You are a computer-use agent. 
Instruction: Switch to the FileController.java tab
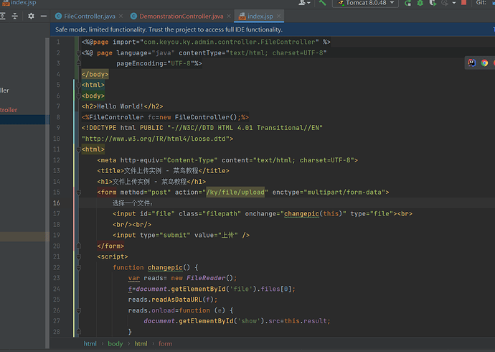click(x=90, y=16)
